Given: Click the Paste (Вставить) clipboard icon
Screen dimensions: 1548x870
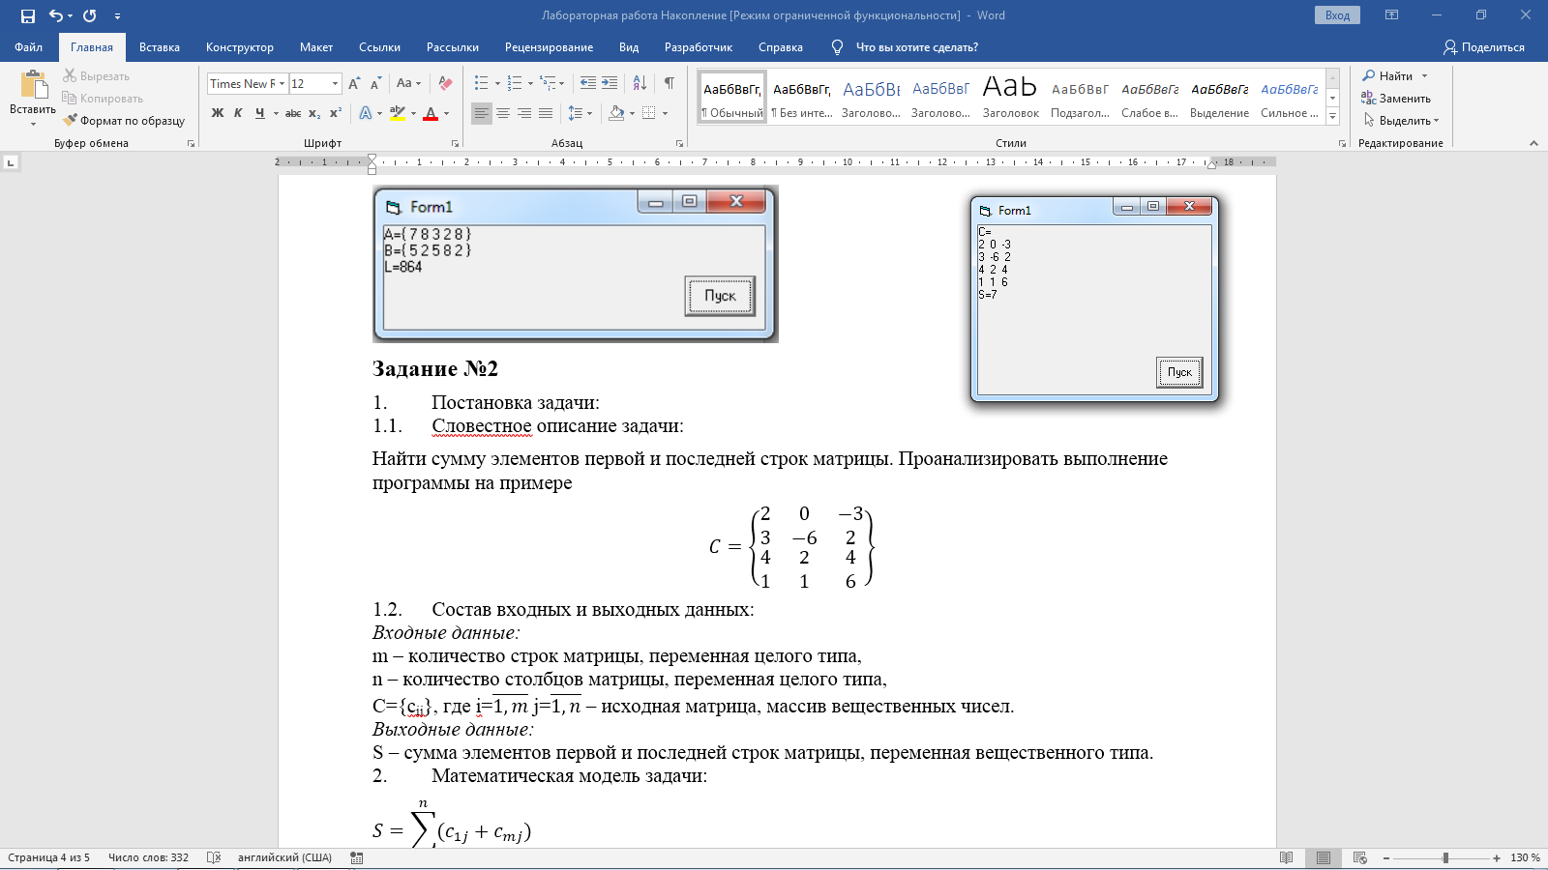Looking at the screenshot, I should click(x=33, y=85).
